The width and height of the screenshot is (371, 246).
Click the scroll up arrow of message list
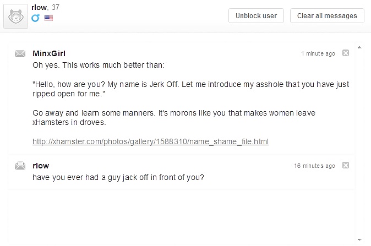coord(359,47)
